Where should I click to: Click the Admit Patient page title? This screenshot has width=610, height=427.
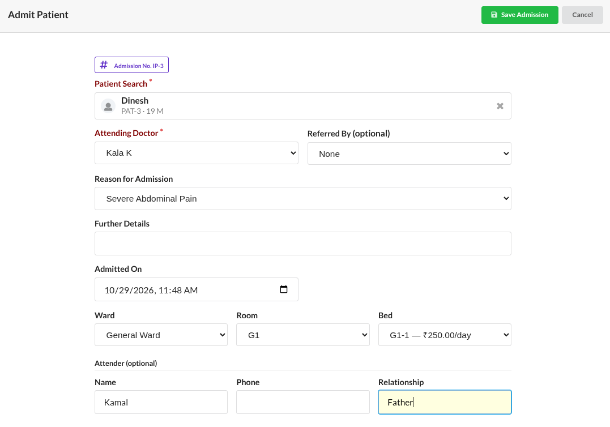(x=38, y=15)
